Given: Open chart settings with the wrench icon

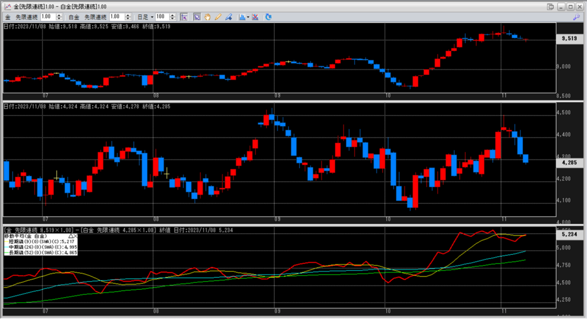Looking at the screenshot, I should [x=576, y=17].
